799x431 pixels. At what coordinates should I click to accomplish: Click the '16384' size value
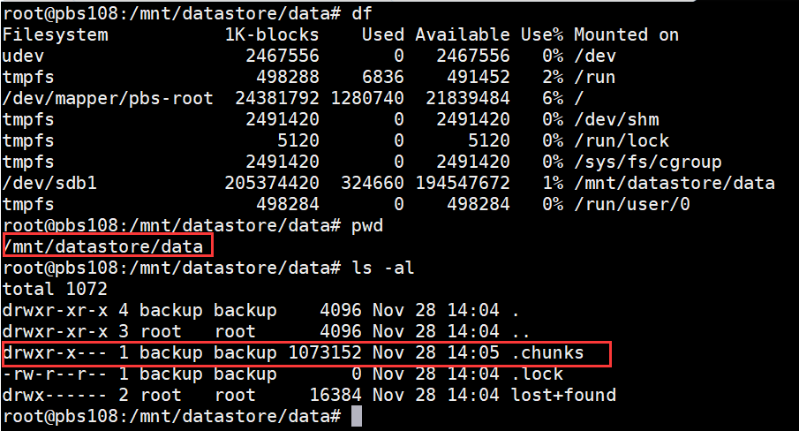[x=335, y=395]
